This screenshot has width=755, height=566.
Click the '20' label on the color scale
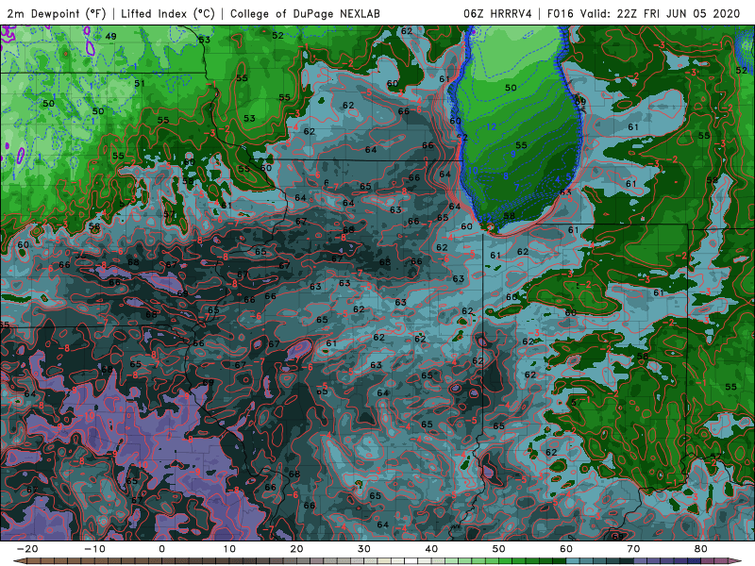(296, 549)
